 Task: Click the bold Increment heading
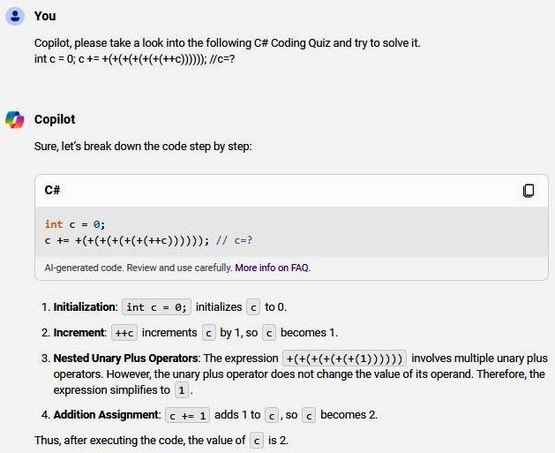(x=79, y=333)
